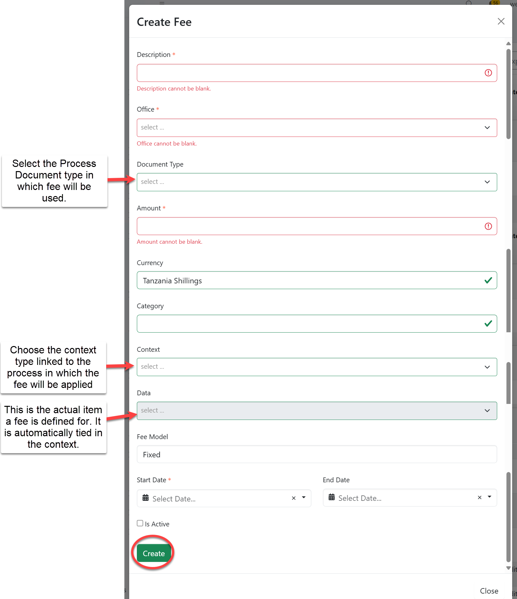Click the Close button in footer

click(489, 591)
